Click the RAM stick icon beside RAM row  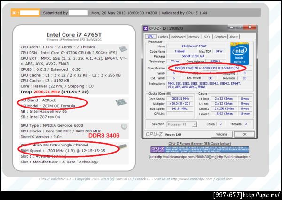coord(123,146)
